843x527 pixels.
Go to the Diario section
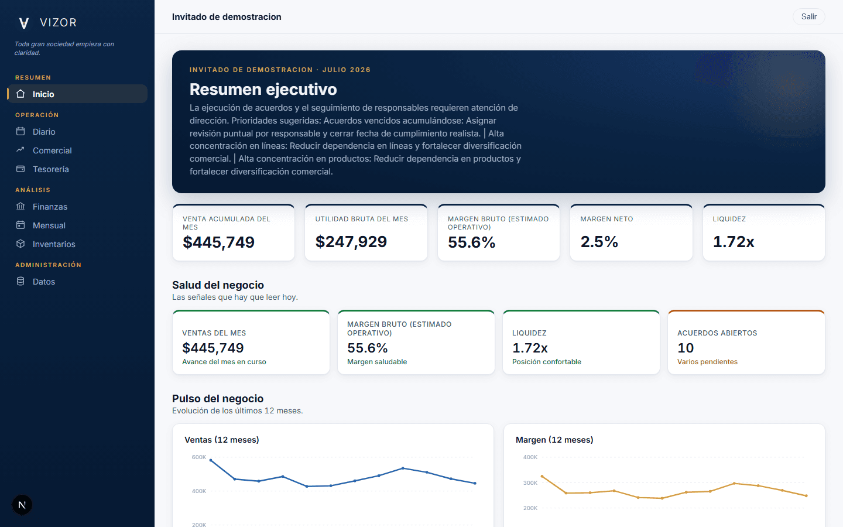coord(77,131)
